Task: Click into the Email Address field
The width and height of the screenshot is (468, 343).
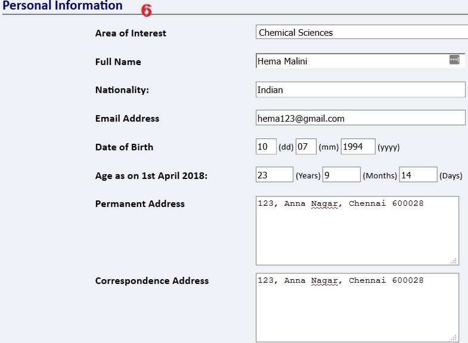Action: click(x=360, y=118)
